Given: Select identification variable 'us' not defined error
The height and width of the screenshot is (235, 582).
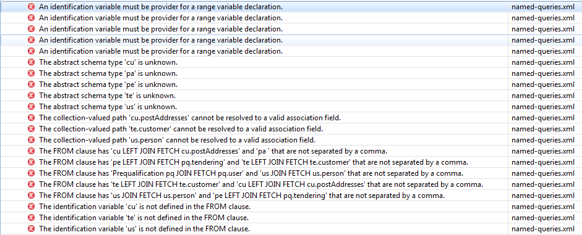Looking at the screenshot, I should [x=291, y=229].
